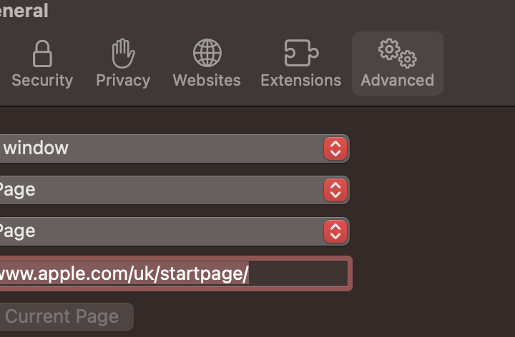Click the Advanced gears icon
Viewport: 515px width, 337px height.
click(x=397, y=53)
